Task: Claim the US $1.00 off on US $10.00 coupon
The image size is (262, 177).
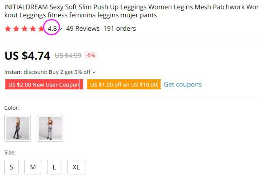Action: point(123,85)
